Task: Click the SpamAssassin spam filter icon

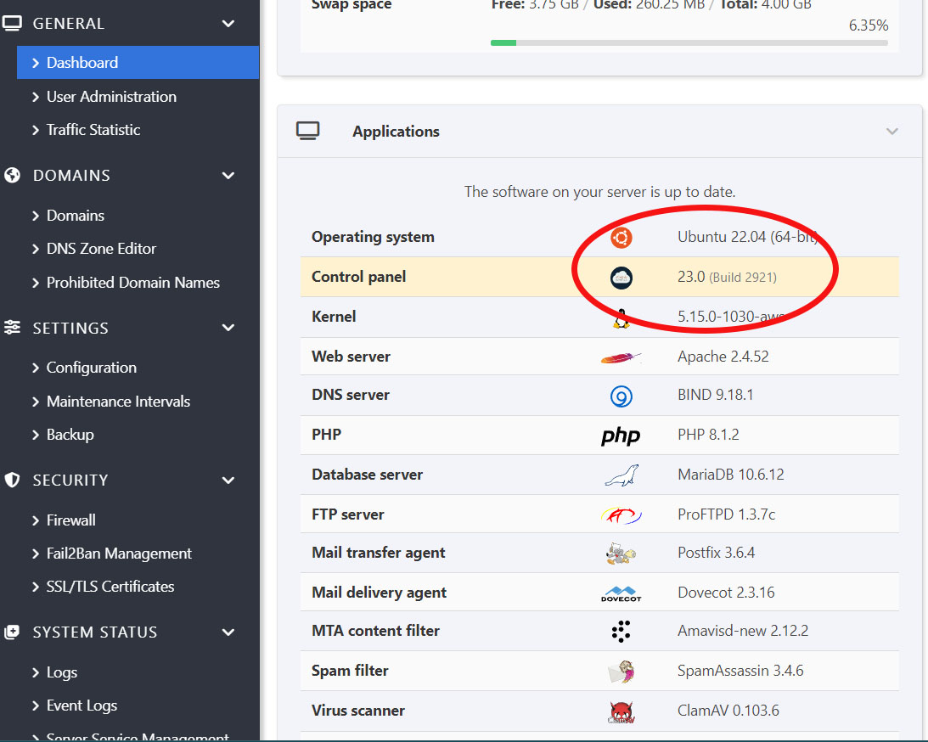Action: 621,672
